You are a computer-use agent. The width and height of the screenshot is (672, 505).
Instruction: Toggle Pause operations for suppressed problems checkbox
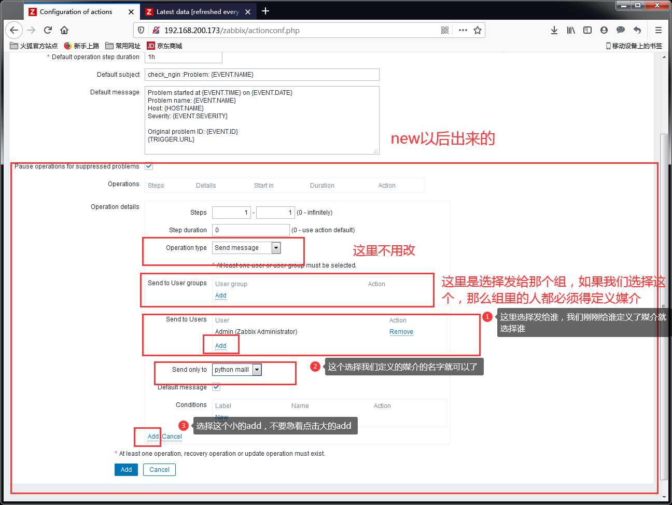[x=149, y=166]
